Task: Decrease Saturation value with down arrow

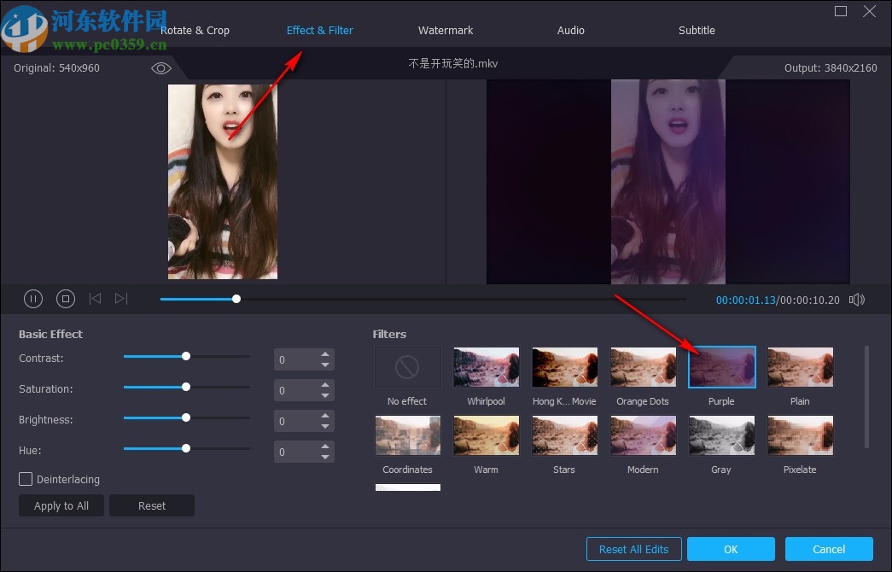Action: point(325,395)
